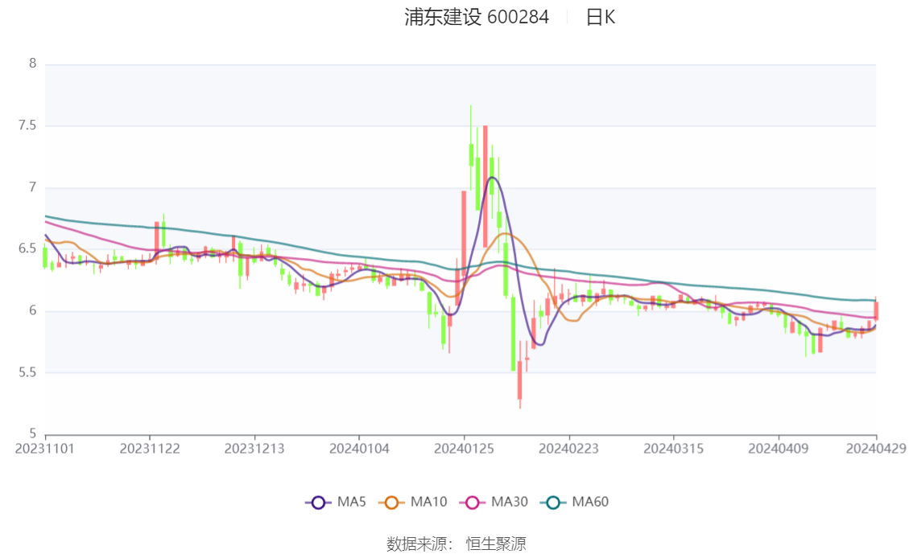The width and height of the screenshot is (913, 554).
Task: Click the chart title 浦东建设 600284
Action: point(477,18)
